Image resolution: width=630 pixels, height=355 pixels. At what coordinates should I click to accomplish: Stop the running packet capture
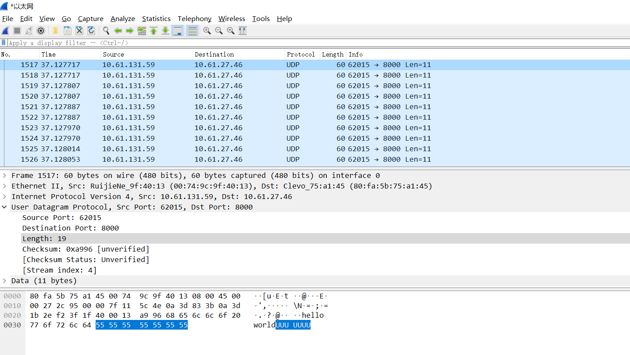tap(17, 31)
